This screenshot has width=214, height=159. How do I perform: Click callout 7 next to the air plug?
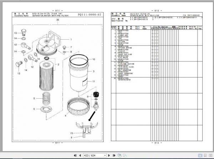click(71, 47)
